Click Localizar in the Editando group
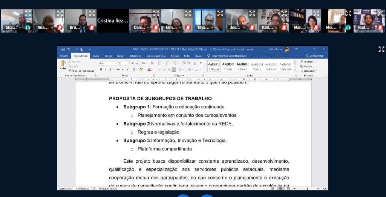 click(308, 62)
